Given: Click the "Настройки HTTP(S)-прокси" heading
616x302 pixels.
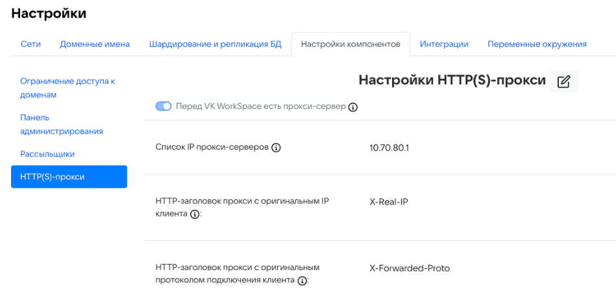Looking at the screenshot, I should coord(452,81).
